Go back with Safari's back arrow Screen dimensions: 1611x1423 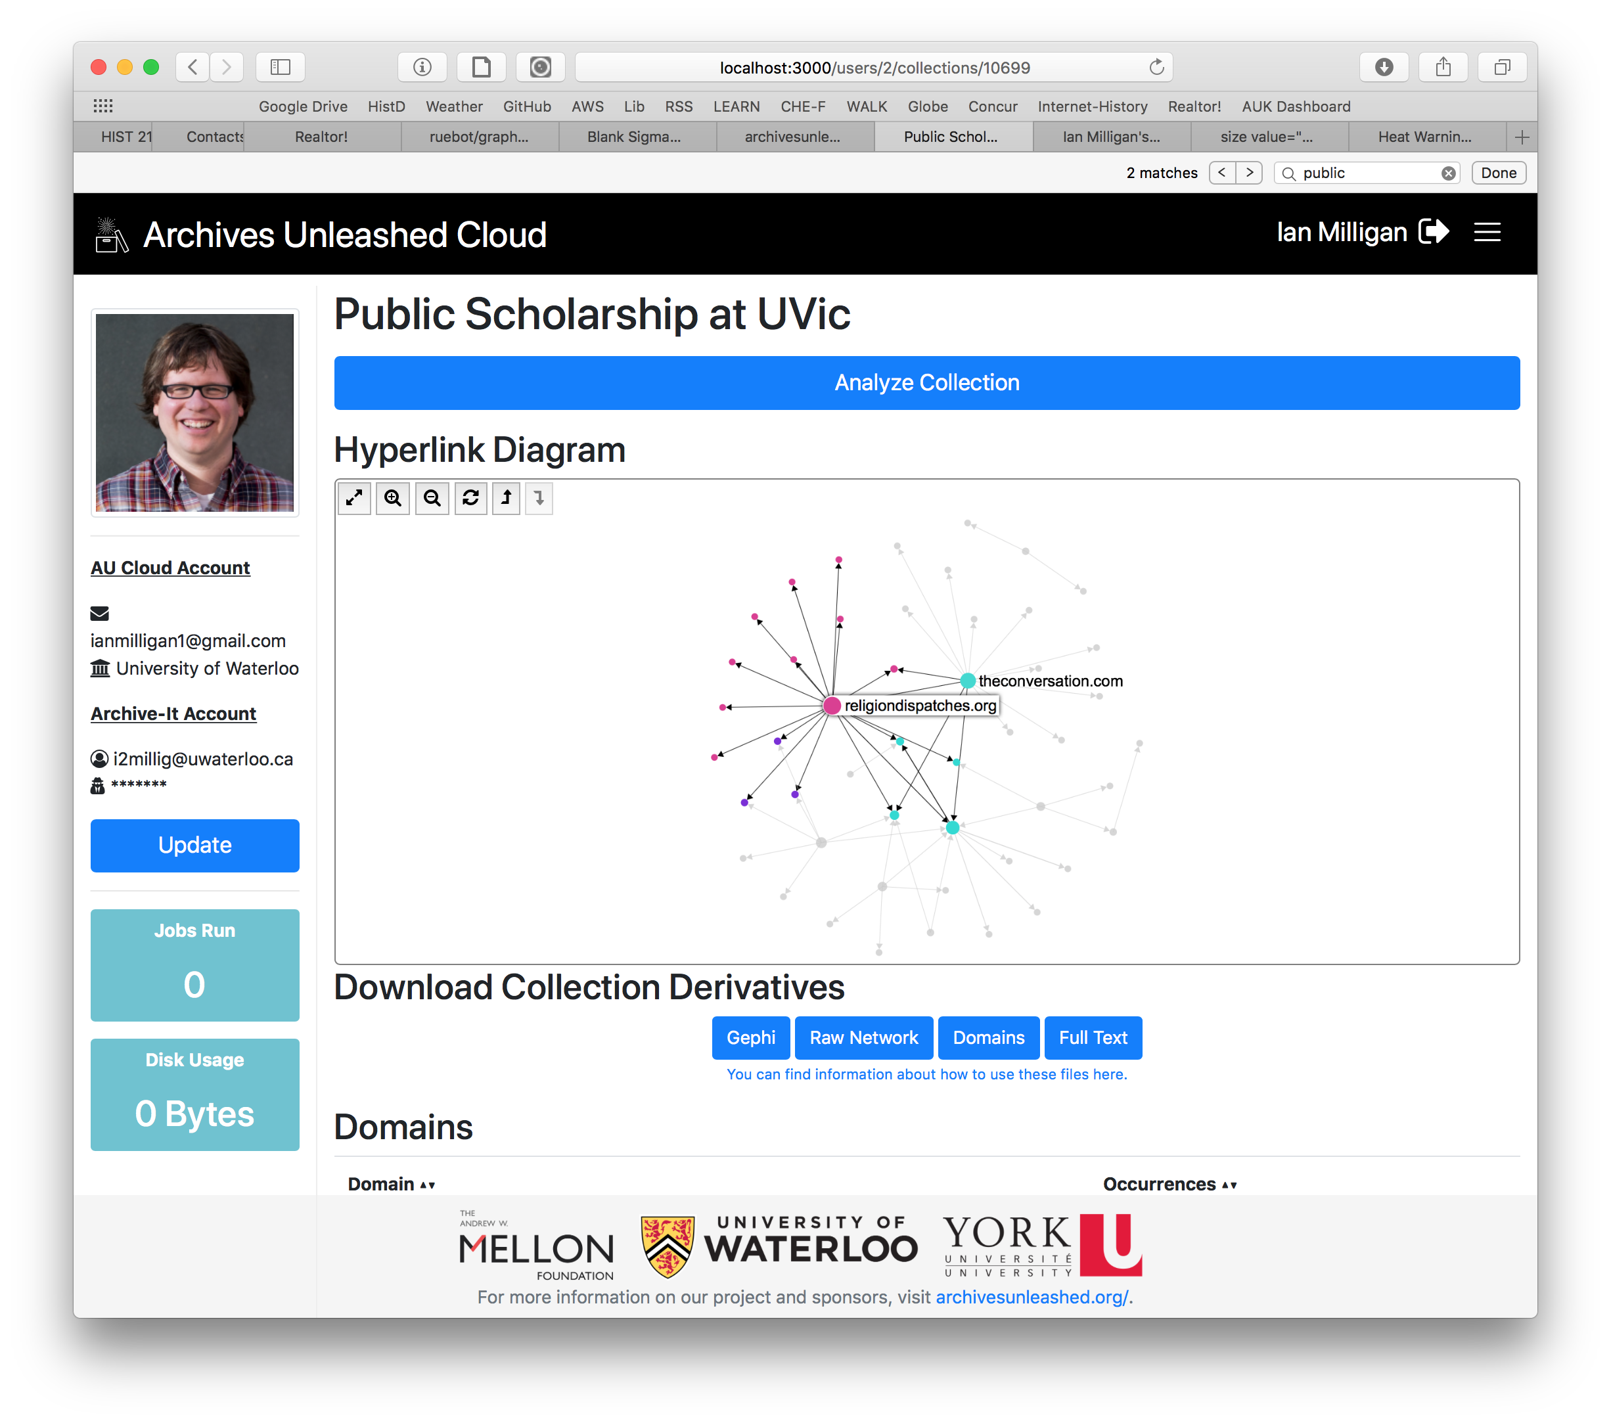[x=193, y=67]
